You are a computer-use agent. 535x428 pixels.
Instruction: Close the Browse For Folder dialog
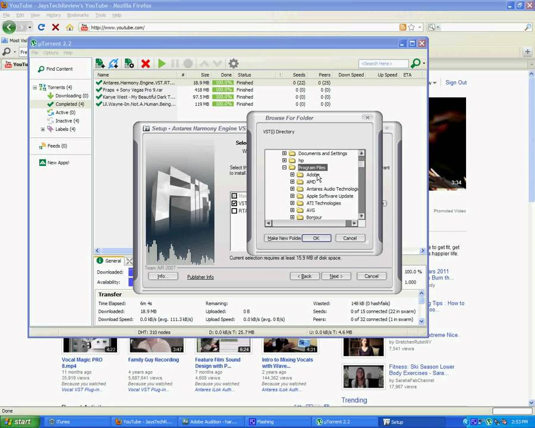click(x=367, y=118)
